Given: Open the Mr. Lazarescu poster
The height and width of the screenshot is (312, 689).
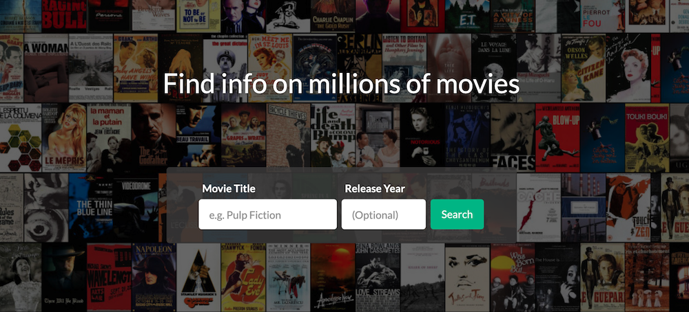Looking at the screenshot, I should (288, 278).
